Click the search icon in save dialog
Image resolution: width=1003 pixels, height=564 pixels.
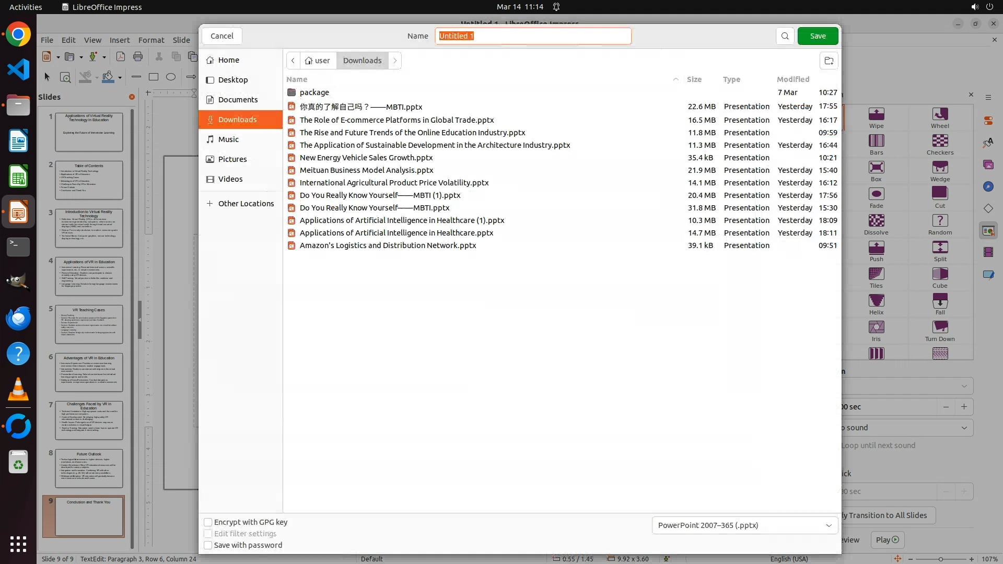[785, 36]
